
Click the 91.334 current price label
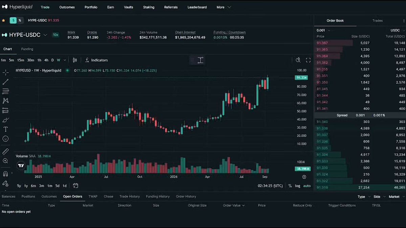point(301,78)
